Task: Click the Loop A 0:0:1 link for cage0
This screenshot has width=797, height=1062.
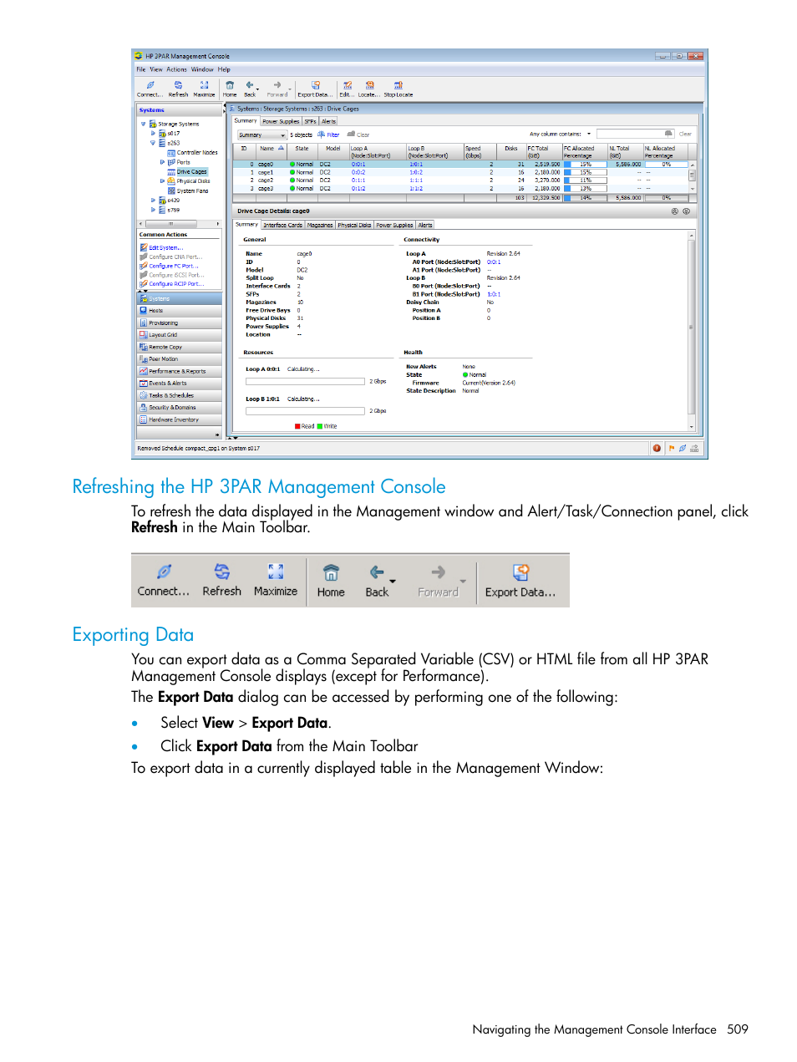Action: click(x=358, y=165)
